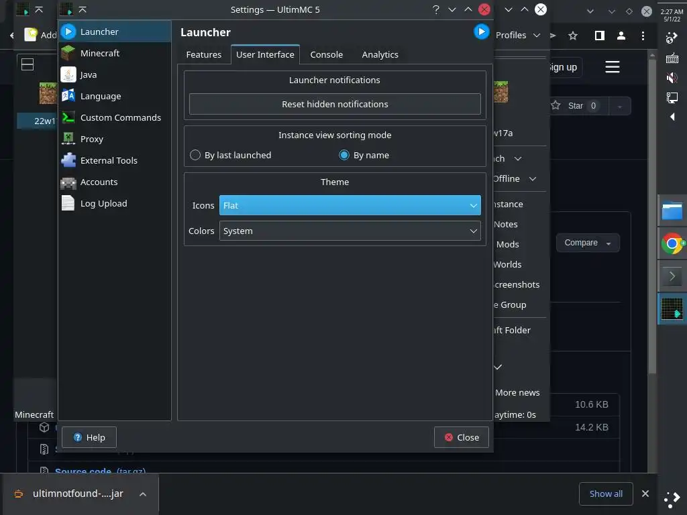Click the Minecraft grass block icon in sidebar
The height and width of the screenshot is (515, 687).
(x=68, y=53)
